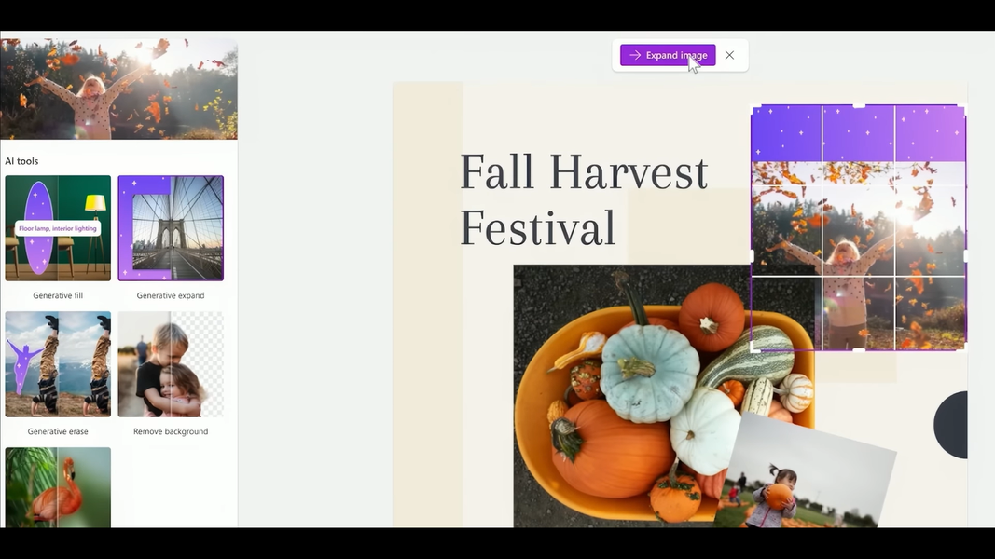995x559 pixels.
Task: Click the Expand image button
Action: point(668,55)
